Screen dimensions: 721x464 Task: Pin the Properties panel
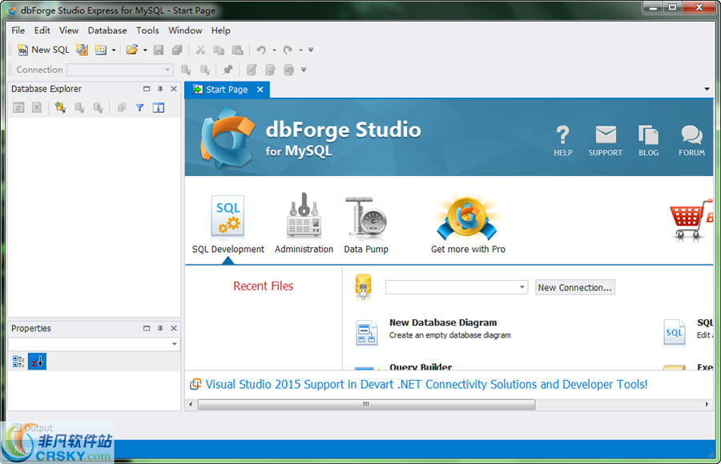click(x=160, y=328)
